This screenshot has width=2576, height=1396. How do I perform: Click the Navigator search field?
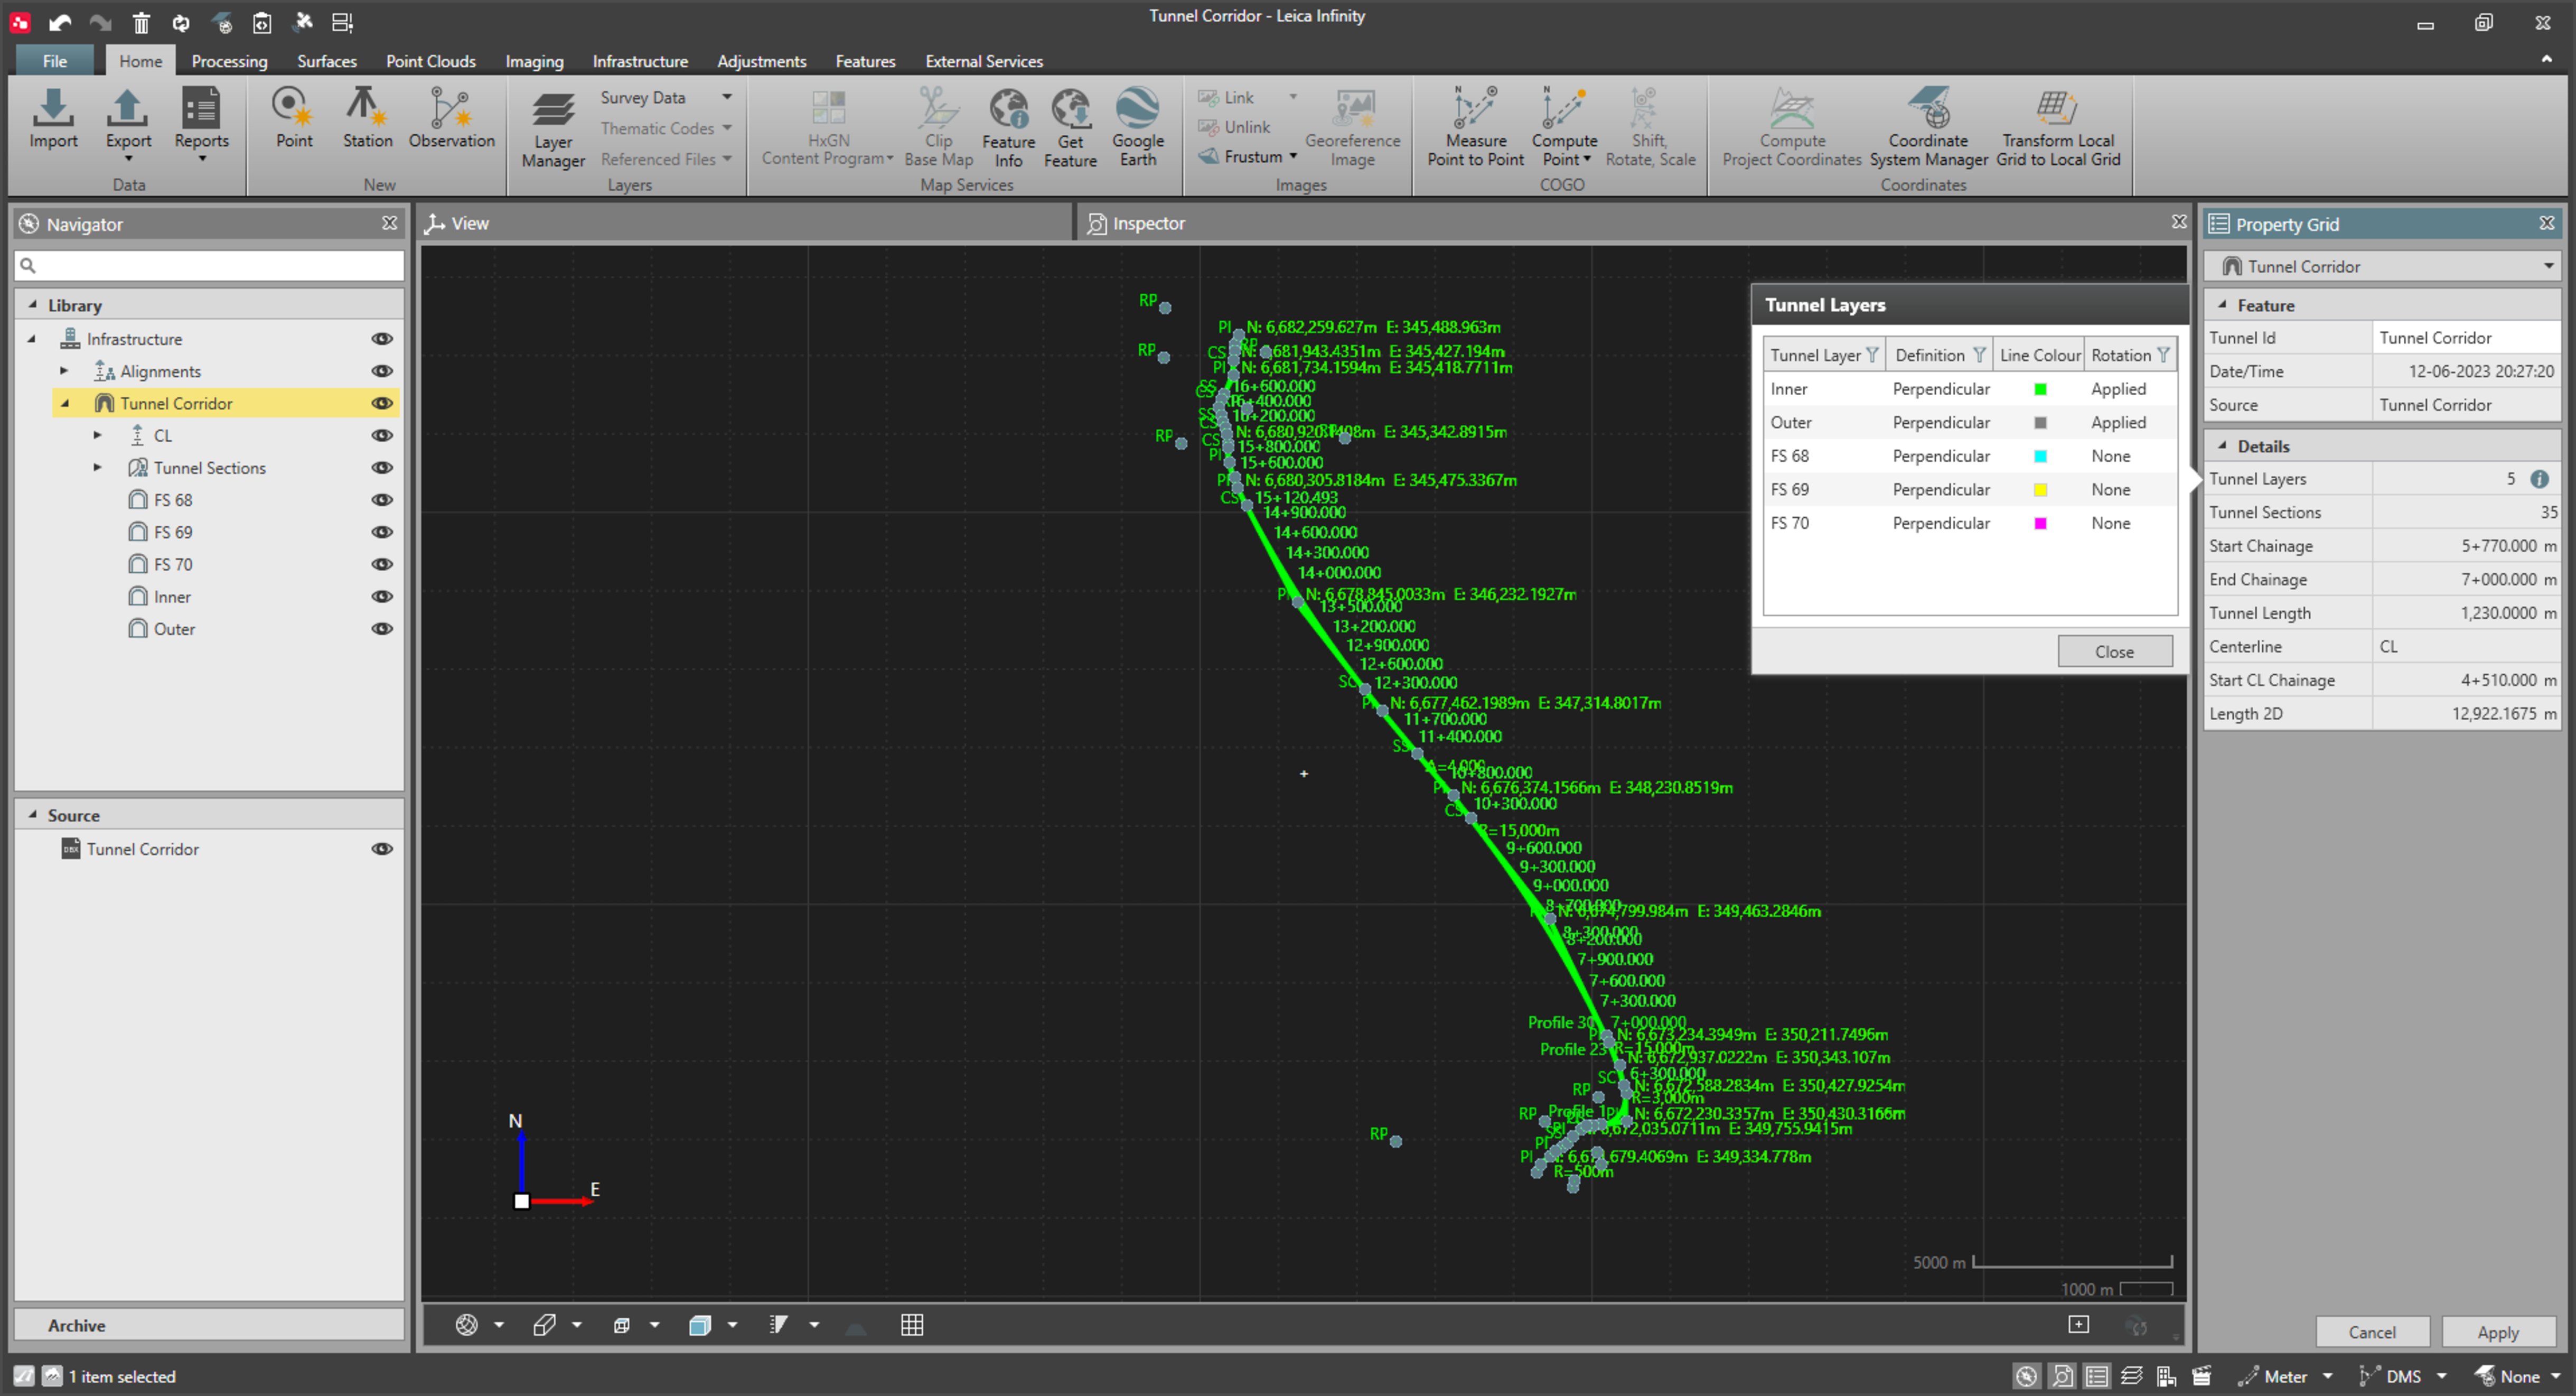pos(209,265)
